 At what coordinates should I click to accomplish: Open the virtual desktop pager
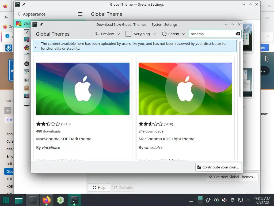point(200,200)
